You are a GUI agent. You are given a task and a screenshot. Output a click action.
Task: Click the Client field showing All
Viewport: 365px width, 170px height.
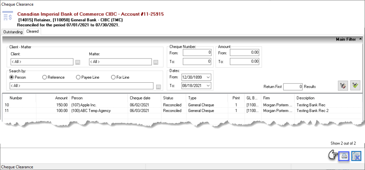pyautogui.click(x=42, y=62)
